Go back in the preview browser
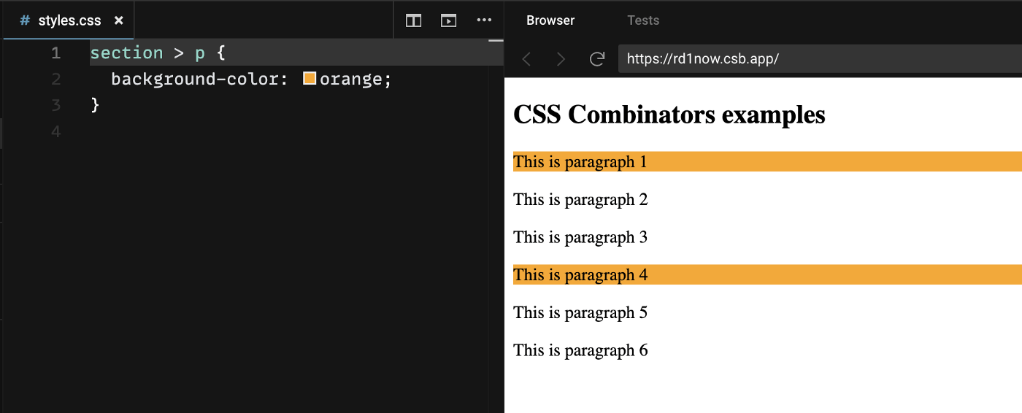The width and height of the screenshot is (1022, 413). 526,59
